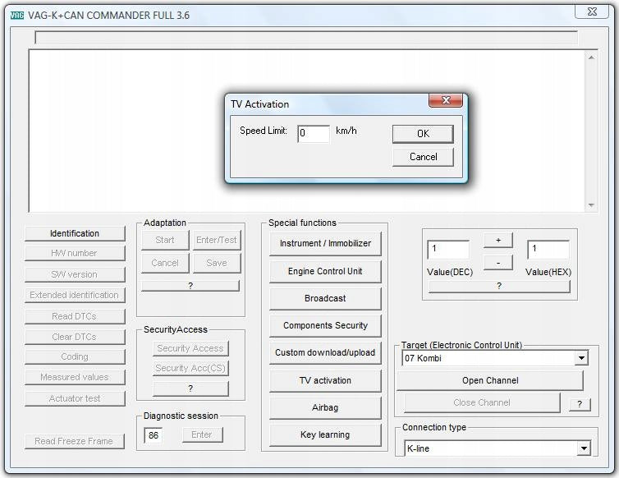Decrement the value with the minus button
Image resolution: width=619 pixels, height=478 pixels.
click(x=498, y=263)
